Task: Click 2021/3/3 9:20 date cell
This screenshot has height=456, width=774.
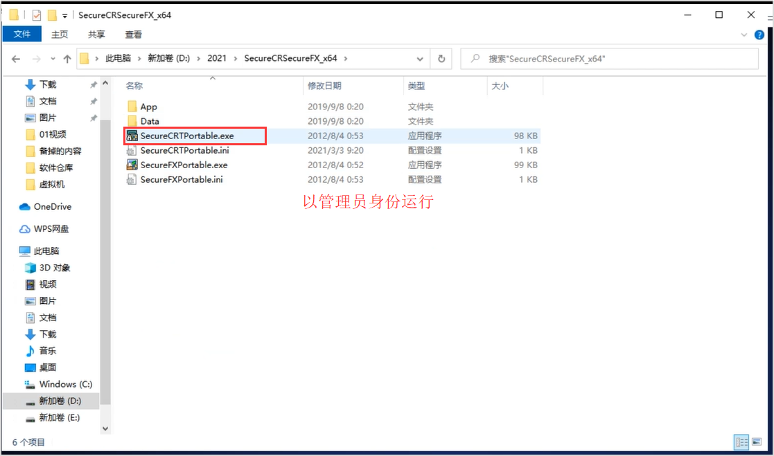Action: click(335, 150)
